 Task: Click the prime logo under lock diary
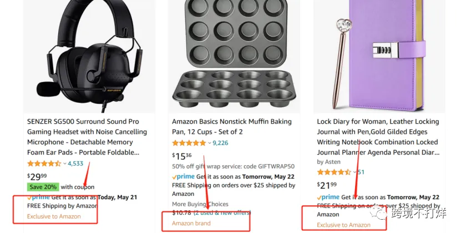(328, 197)
